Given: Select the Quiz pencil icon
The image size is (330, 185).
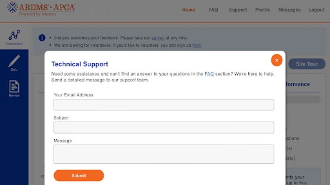Looking at the screenshot, I should point(14,62).
